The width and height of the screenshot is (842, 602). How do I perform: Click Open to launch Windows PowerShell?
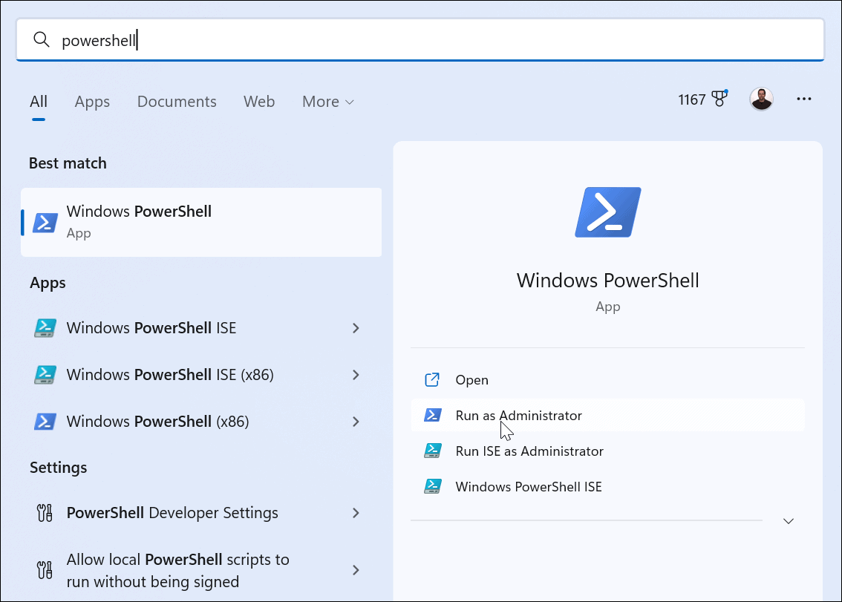[x=471, y=379]
